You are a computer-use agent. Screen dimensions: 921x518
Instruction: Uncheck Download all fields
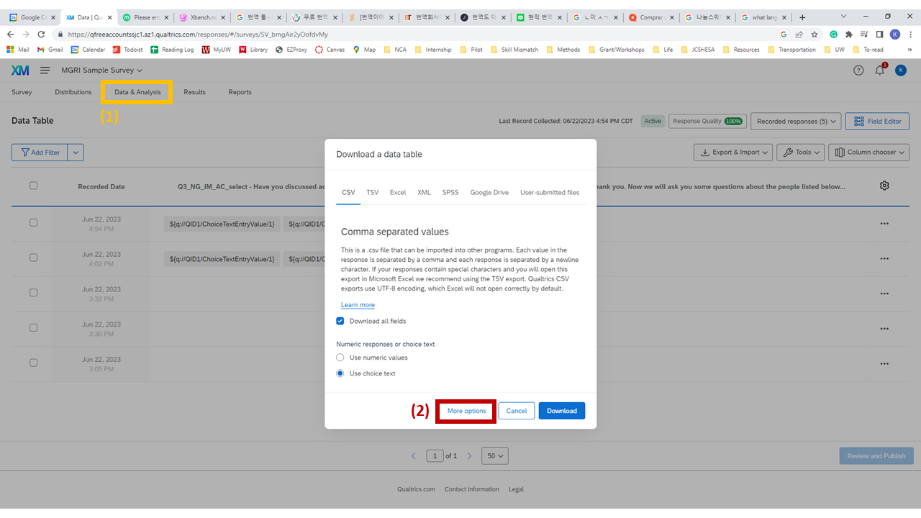click(x=340, y=321)
